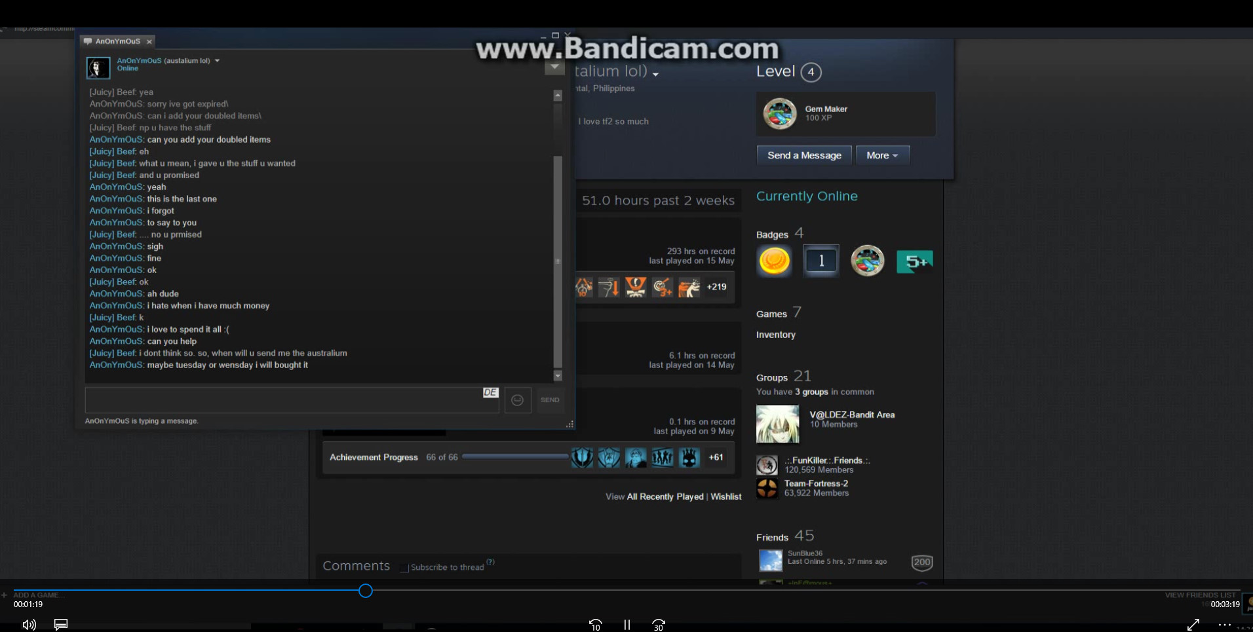Image resolution: width=1253 pixels, height=632 pixels.
Task: Click the 5+ game collector badge
Action: pos(914,261)
